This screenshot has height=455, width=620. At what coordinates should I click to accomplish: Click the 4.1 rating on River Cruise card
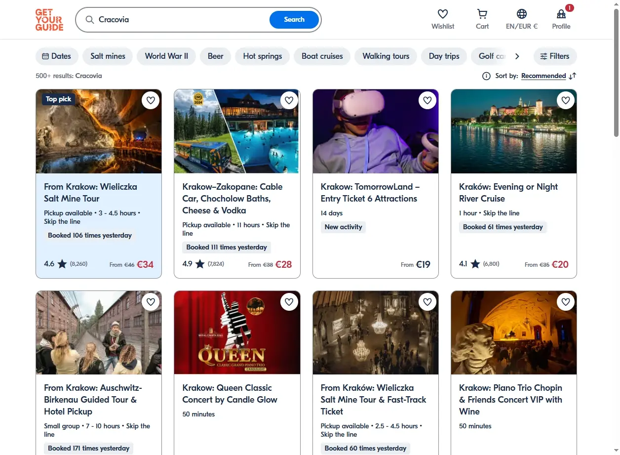click(463, 264)
